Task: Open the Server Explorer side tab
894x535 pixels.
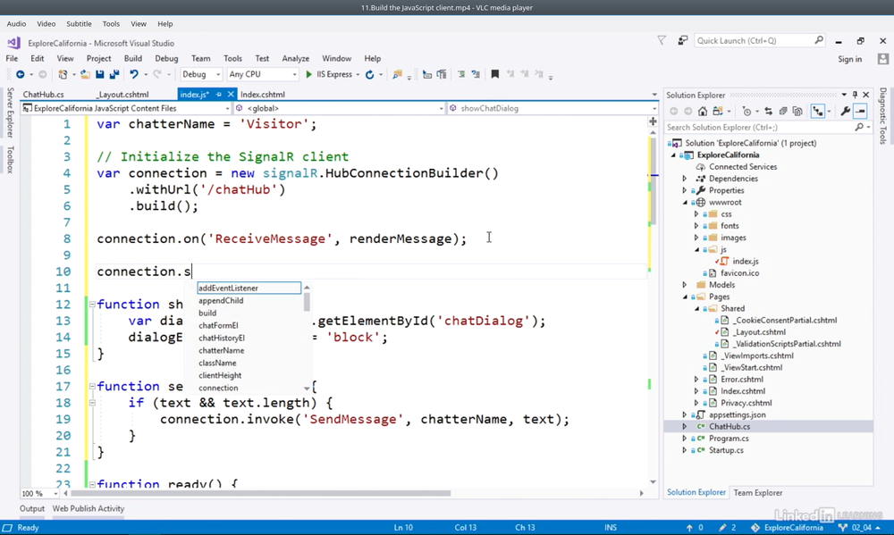Action: point(10,113)
